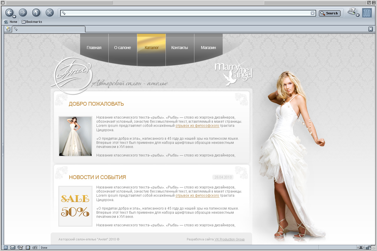
Task: Open Mail & Newsgroups from the status bar
Action: pos(13,247)
